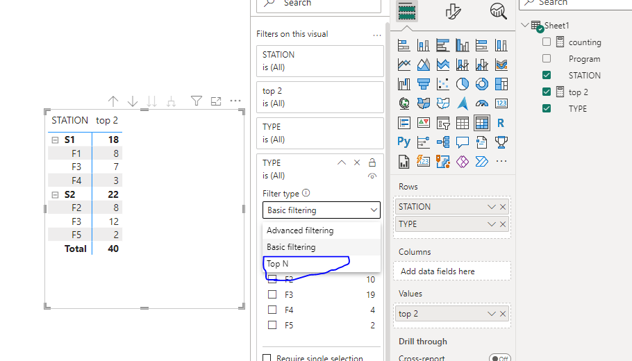Select the Q&A speech bubble visual
This screenshot has width=632, height=361.
pyautogui.click(x=463, y=142)
